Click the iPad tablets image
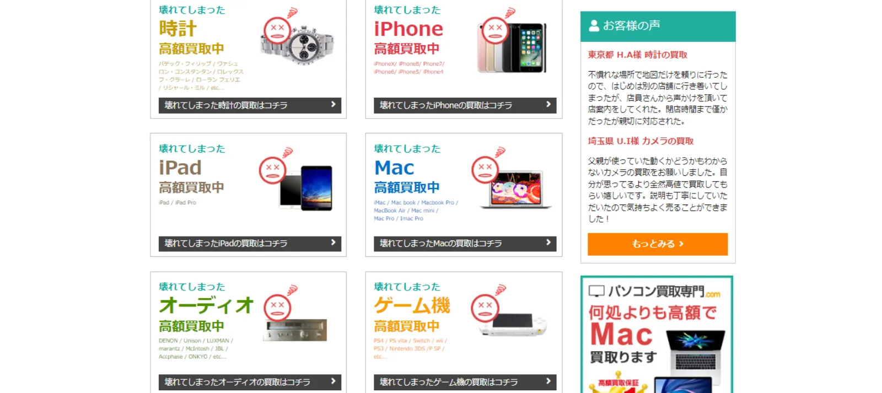The image size is (882, 393). click(x=306, y=188)
